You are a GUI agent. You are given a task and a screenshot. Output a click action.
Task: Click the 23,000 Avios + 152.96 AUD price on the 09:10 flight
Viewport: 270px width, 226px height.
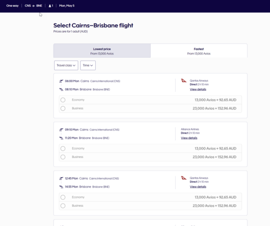click(x=214, y=157)
